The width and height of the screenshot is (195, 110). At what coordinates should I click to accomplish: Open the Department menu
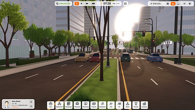point(59,105)
